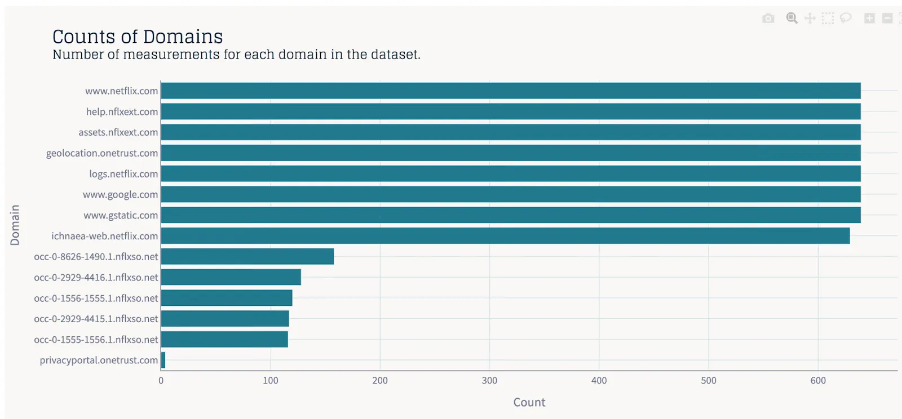Click the autoscale icon at toolbar edge

(x=900, y=19)
